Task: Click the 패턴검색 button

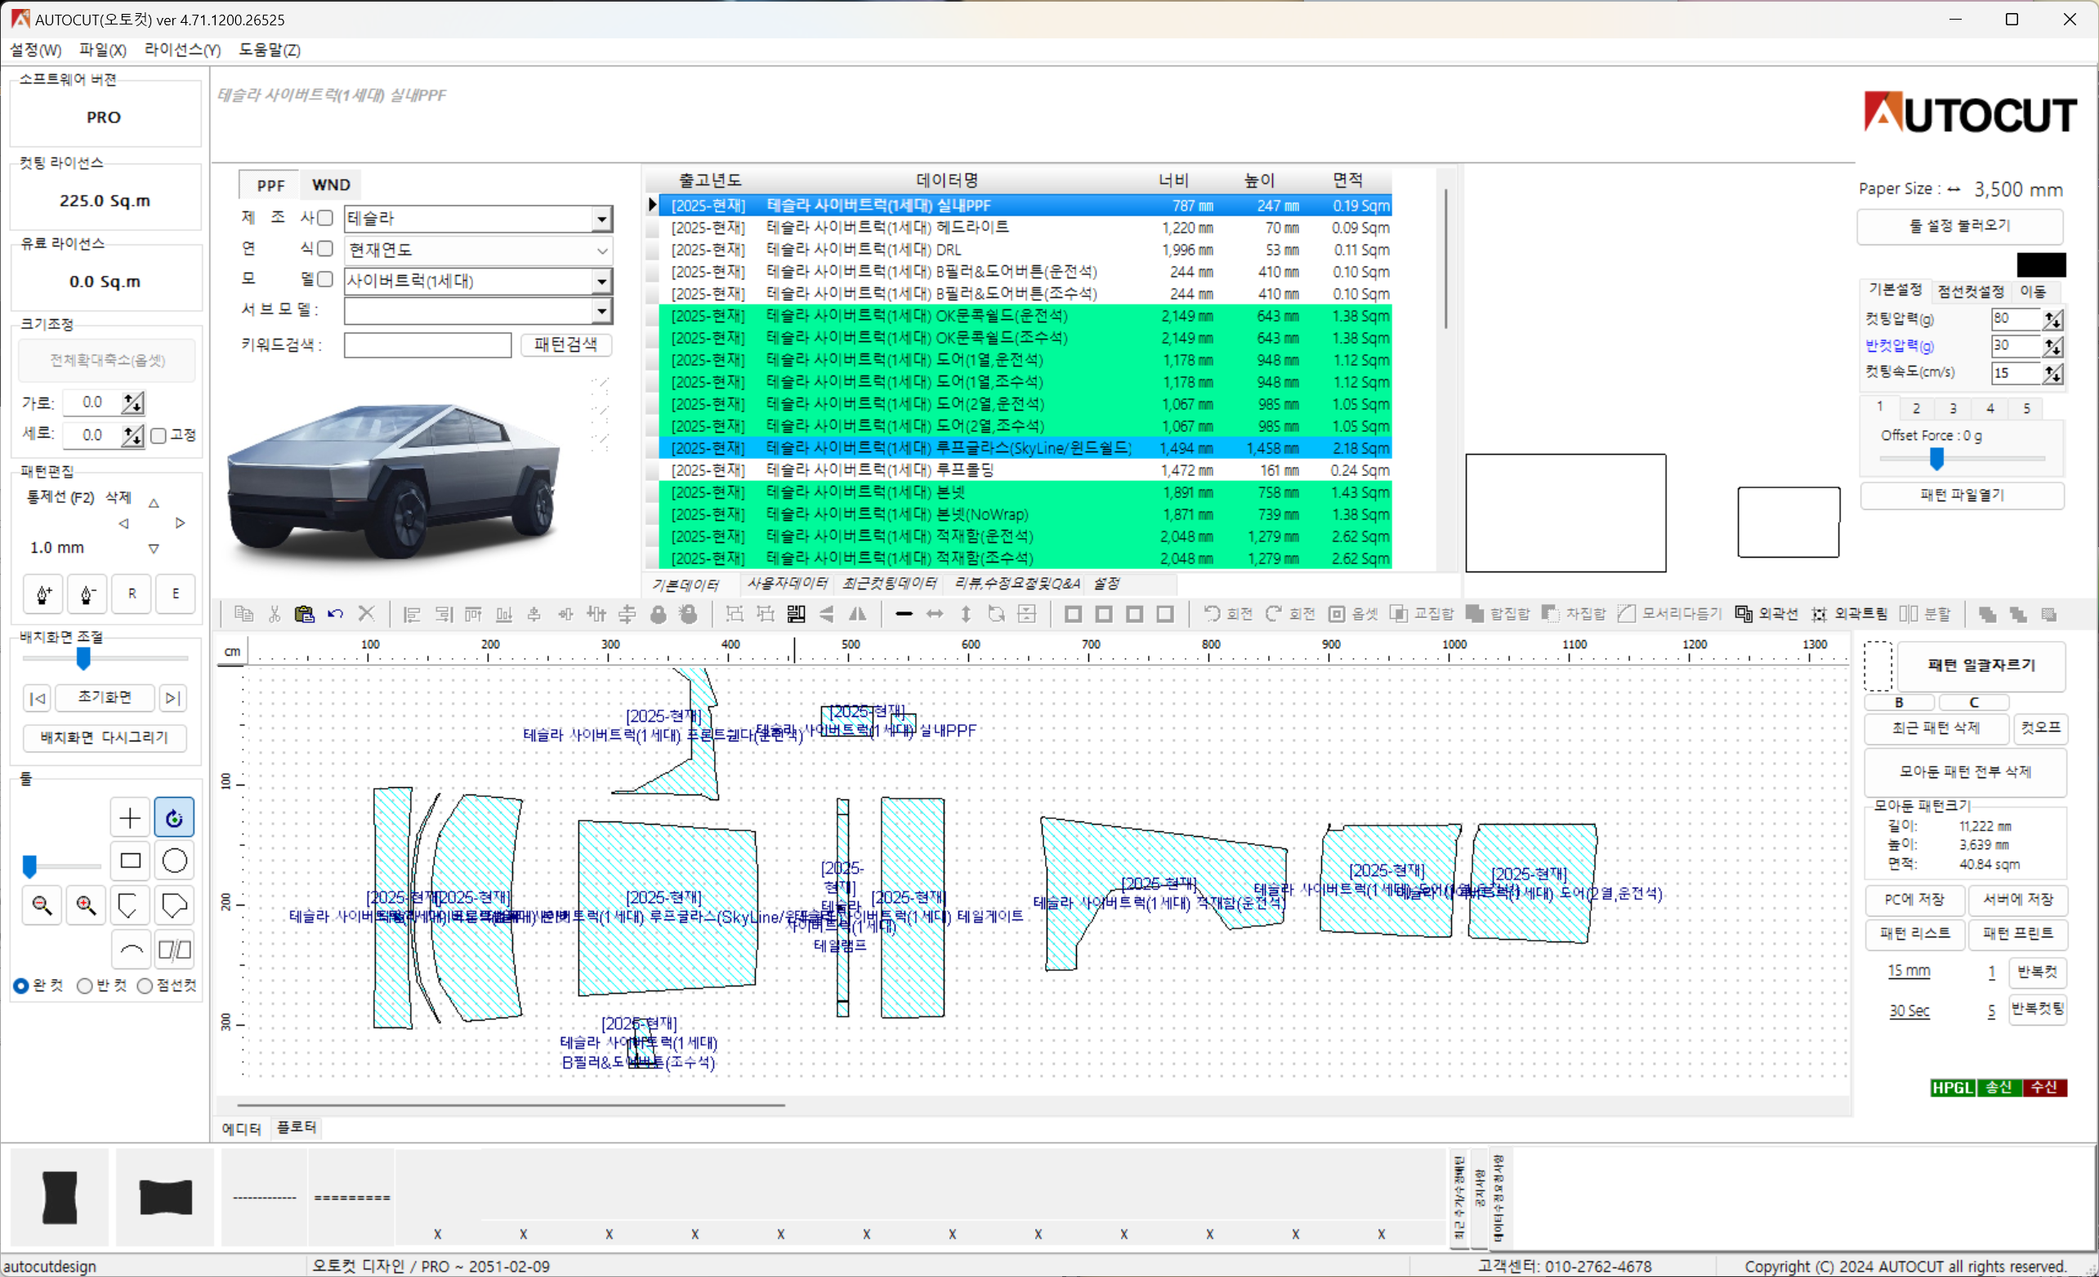Action: [x=565, y=344]
